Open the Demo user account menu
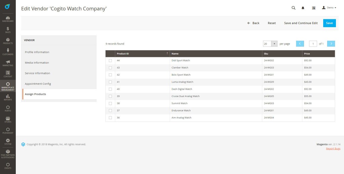Screen dimensions: 344x174 [x=329, y=8]
